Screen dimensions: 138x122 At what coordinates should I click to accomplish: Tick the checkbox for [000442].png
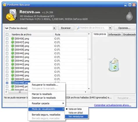(x=7, y=61)
